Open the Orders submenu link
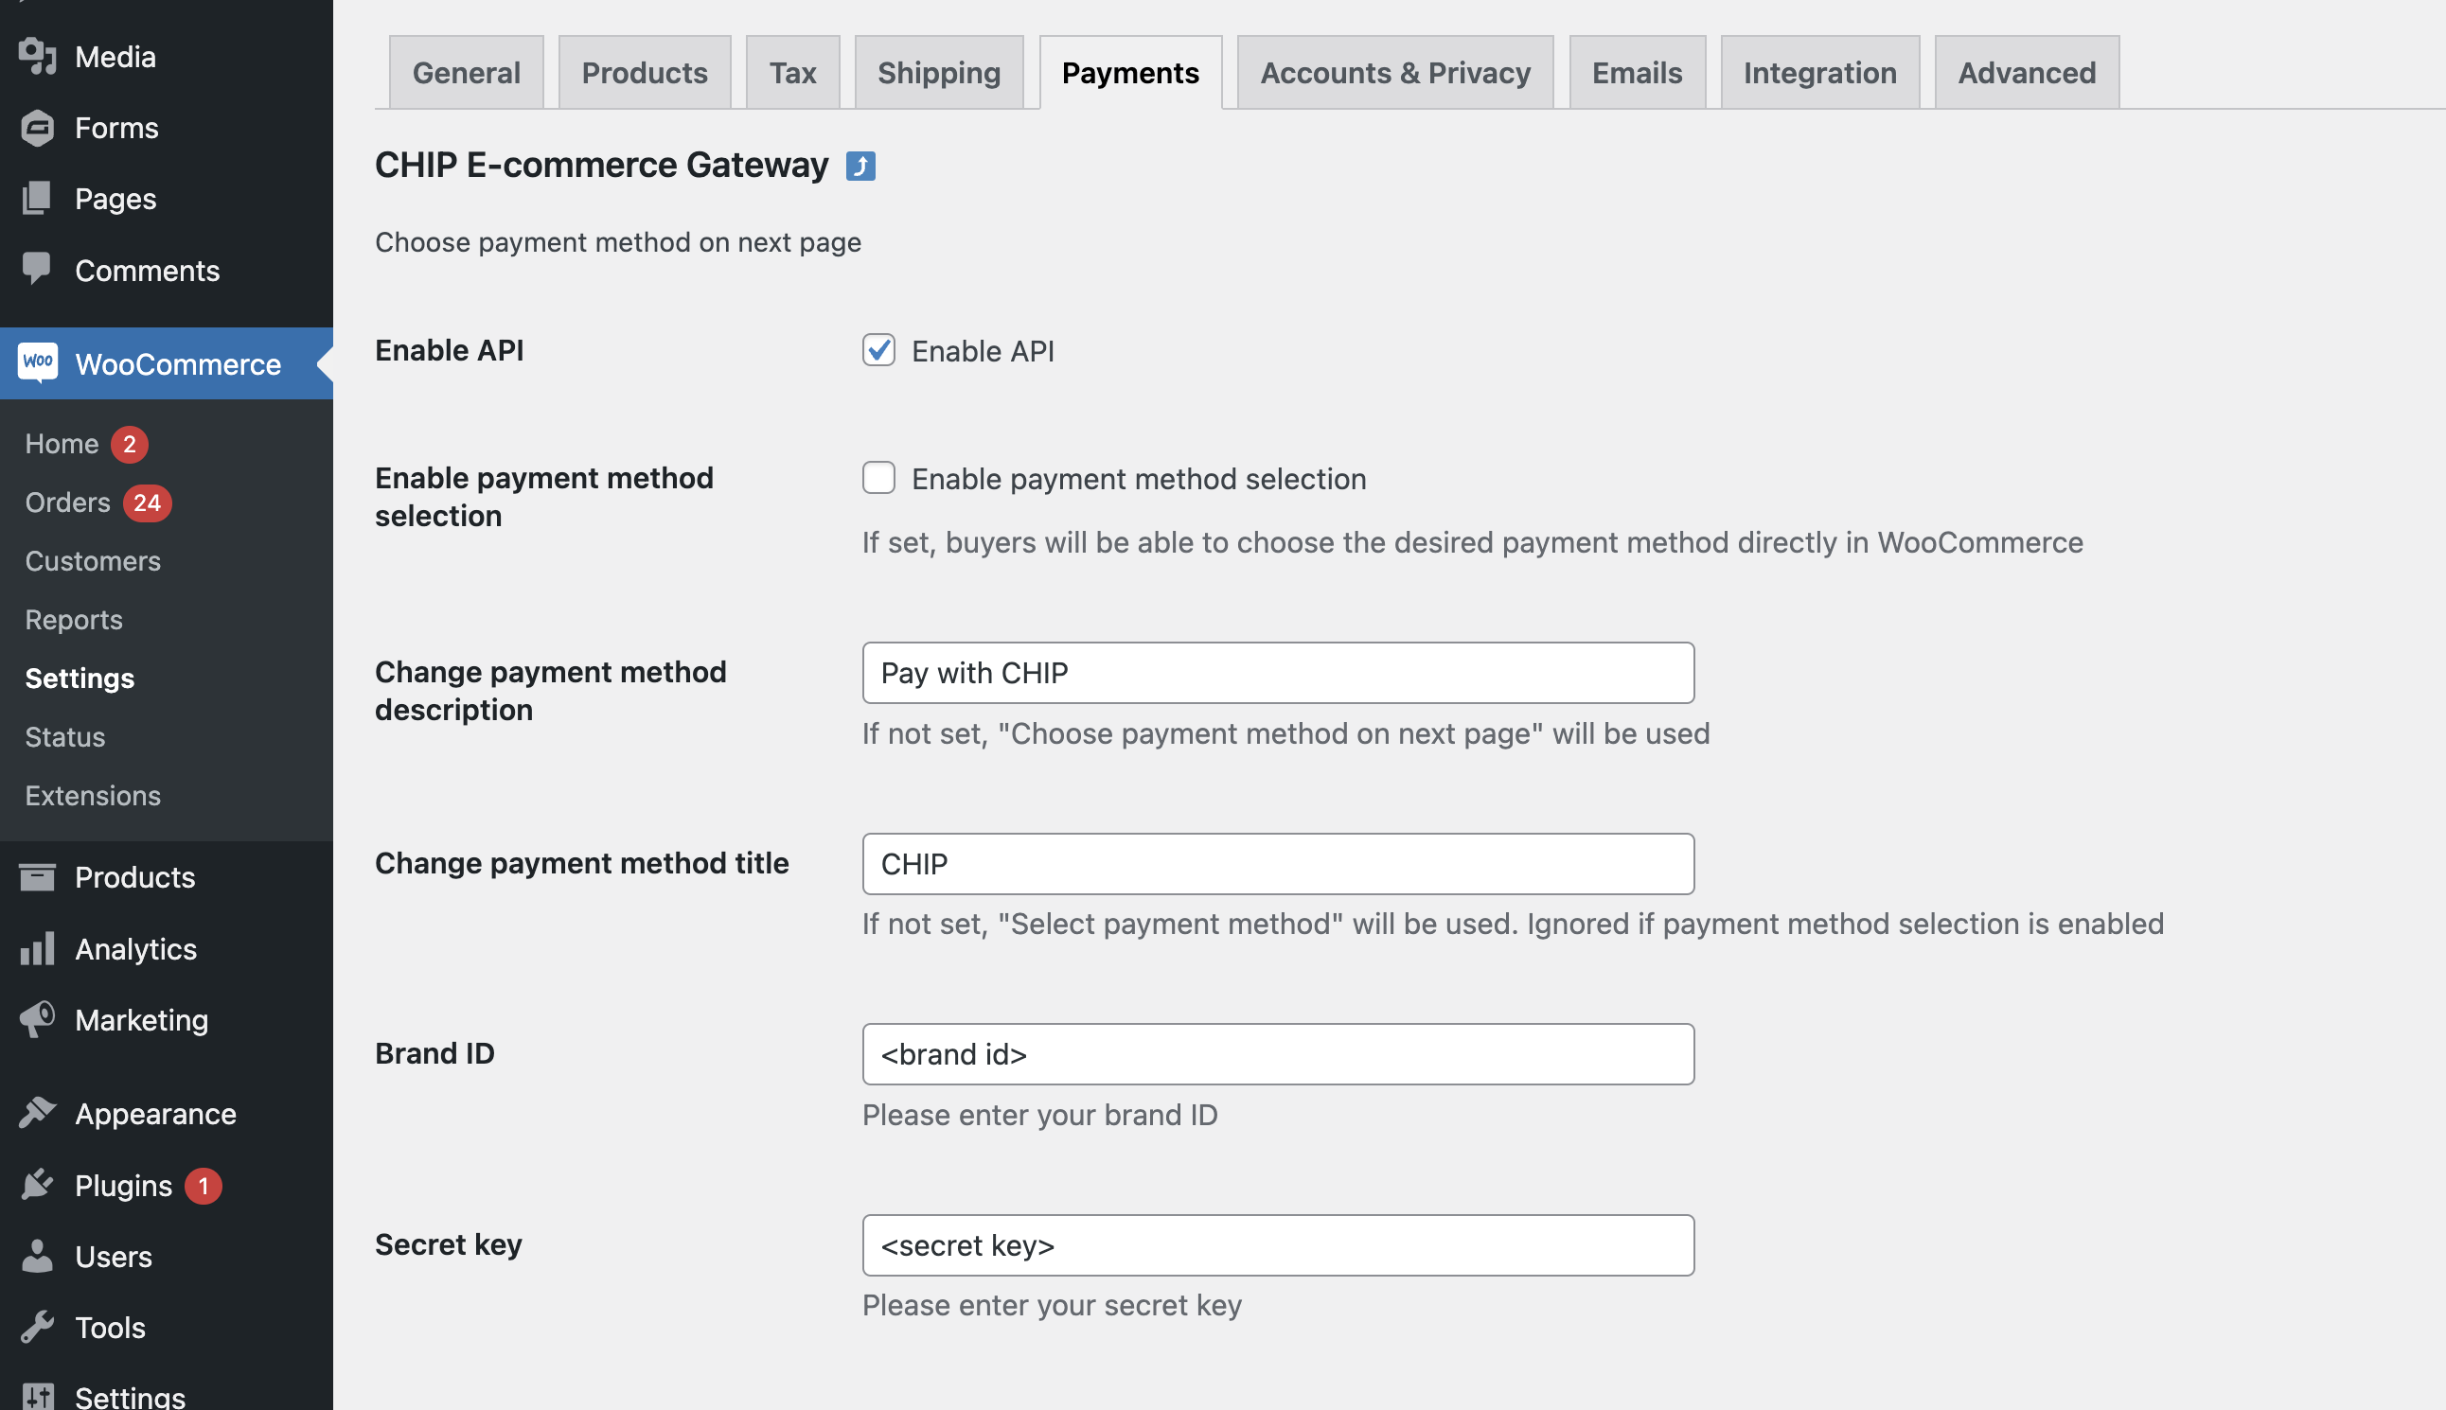This screenshot has height=1410, width=2446. (x=68, y=502)
